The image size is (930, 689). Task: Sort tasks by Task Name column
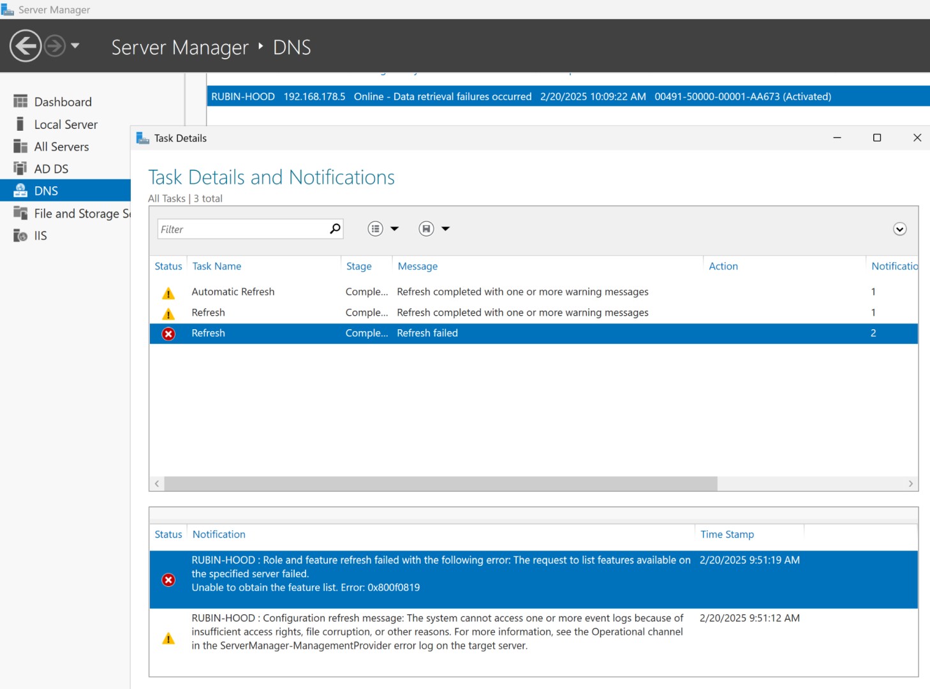pyautogui.click(x=217, y=266)
